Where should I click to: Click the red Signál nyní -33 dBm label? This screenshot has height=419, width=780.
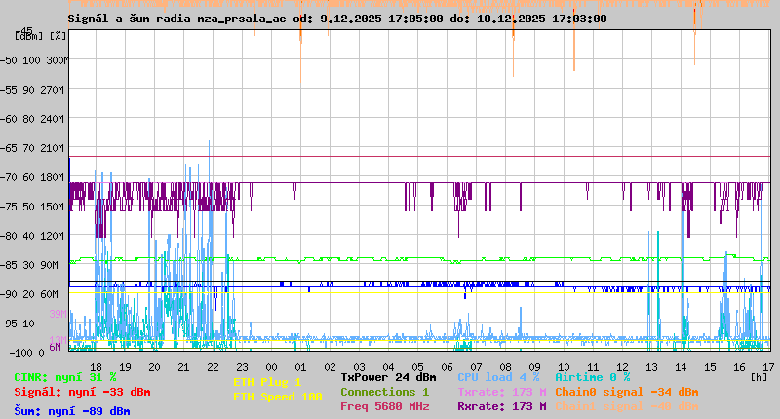pos(82,392)
